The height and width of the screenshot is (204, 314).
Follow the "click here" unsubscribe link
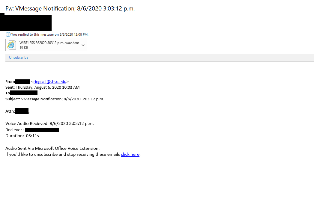click(x=130, y=154)
